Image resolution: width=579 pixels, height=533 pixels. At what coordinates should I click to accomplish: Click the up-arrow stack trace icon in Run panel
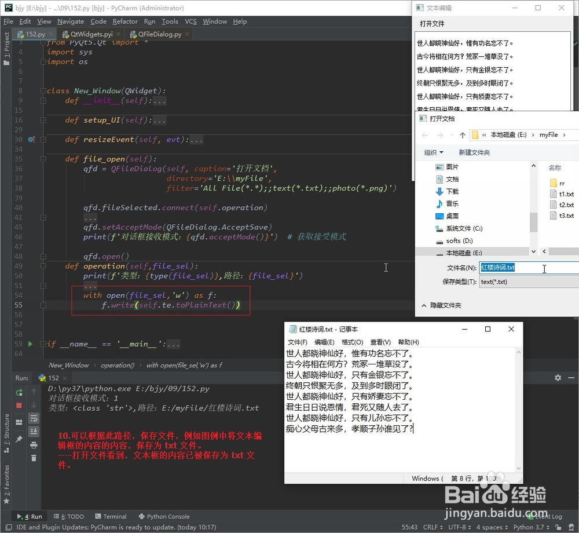tap(34, 392)
